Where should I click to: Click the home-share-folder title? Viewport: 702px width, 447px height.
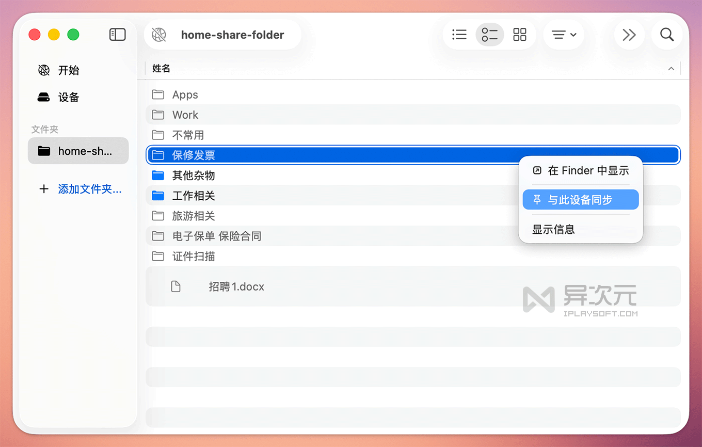pyautogui.click(x=232, y=35)
